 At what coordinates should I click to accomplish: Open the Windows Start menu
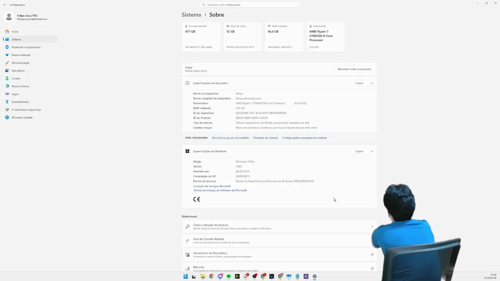186,276
